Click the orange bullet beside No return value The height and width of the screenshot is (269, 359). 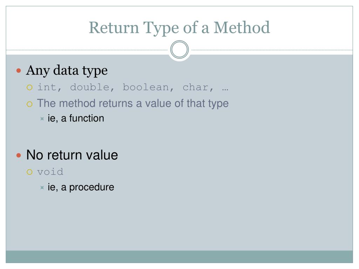19,156
